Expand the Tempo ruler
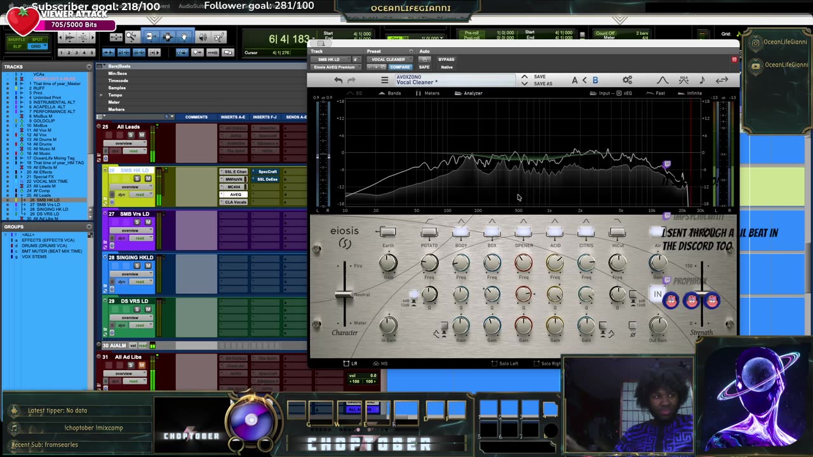813x457 pixels. pyautogui.click(x=101, y=95)
